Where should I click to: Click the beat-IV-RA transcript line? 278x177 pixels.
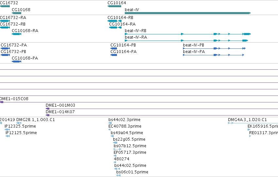(x=186, y=41)
